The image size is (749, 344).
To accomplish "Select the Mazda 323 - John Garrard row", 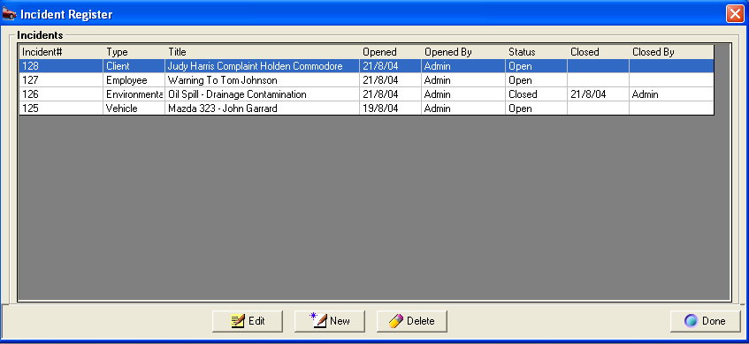I will click(x=366, y=108).
